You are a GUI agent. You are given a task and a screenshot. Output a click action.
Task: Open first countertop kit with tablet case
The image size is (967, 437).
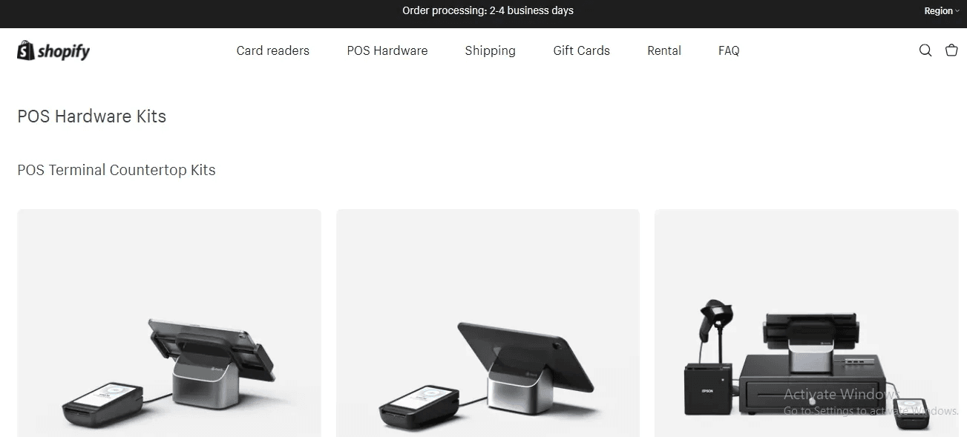click(169, 323)
